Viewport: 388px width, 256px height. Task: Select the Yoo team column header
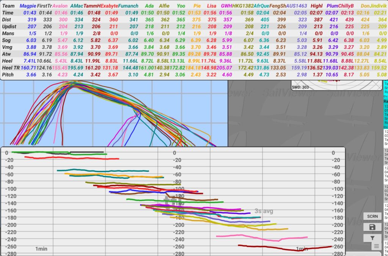click(x=181, y=6)
